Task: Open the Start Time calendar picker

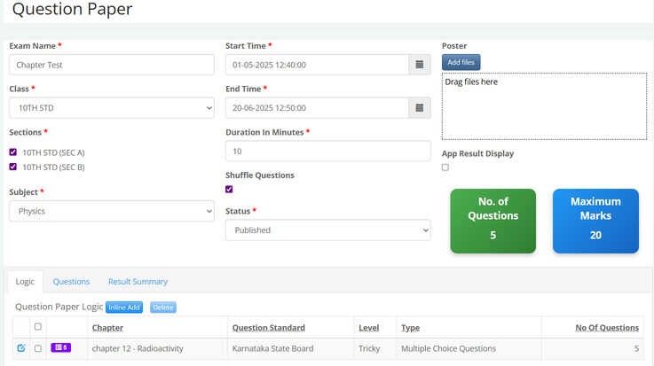Action: pos(420,65)
